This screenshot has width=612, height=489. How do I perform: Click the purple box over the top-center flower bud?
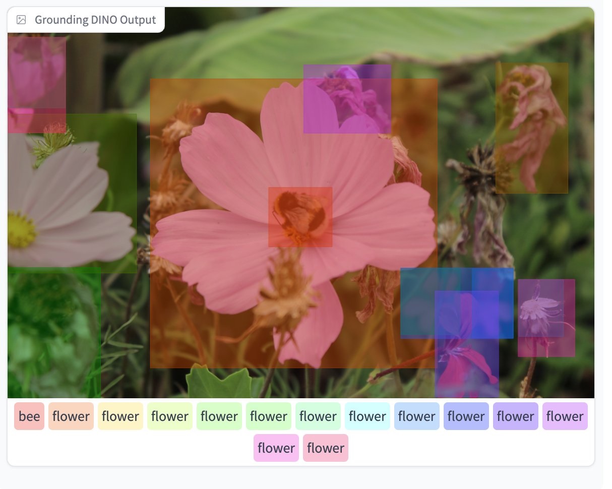coord(347,99)
